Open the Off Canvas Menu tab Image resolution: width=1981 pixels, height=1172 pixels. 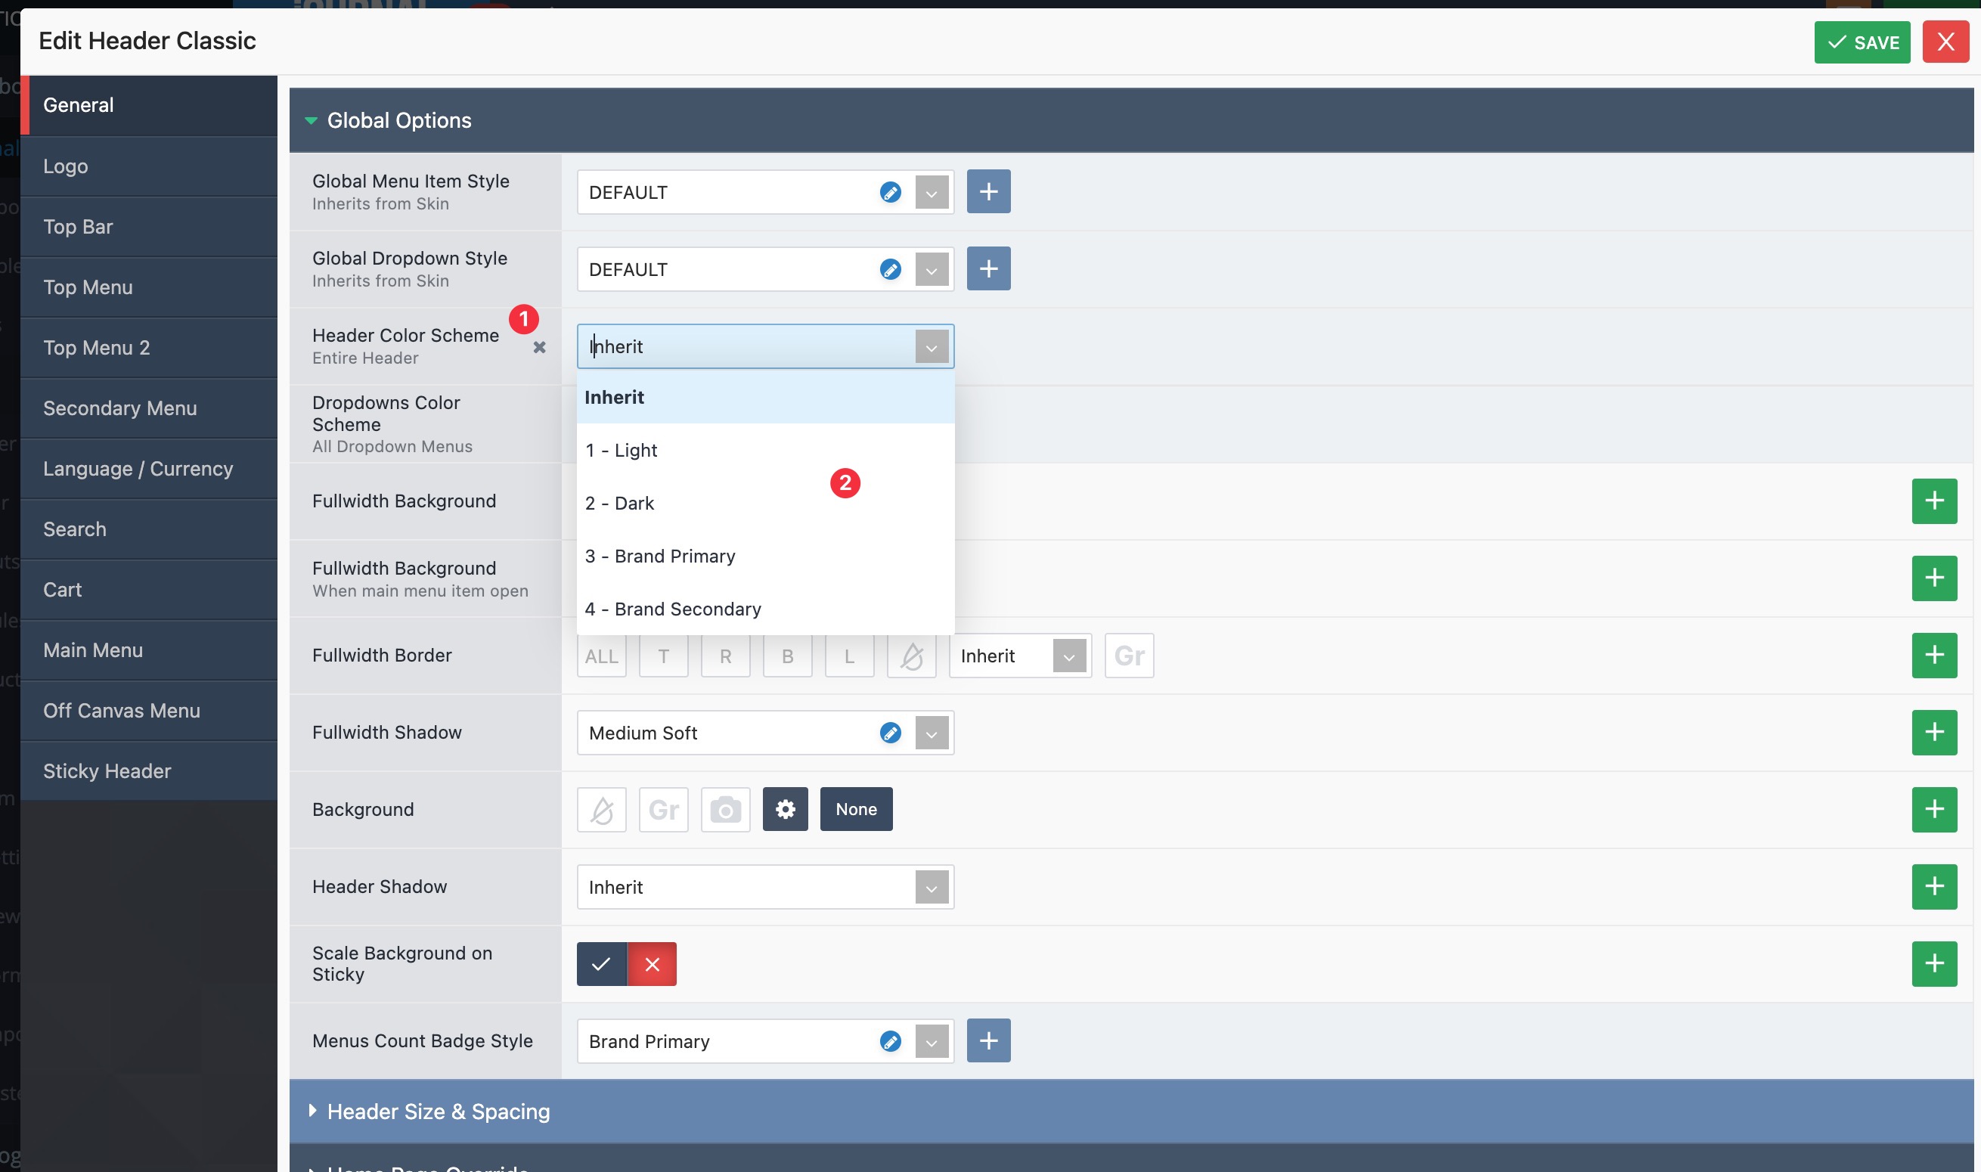tap(148, 711)
